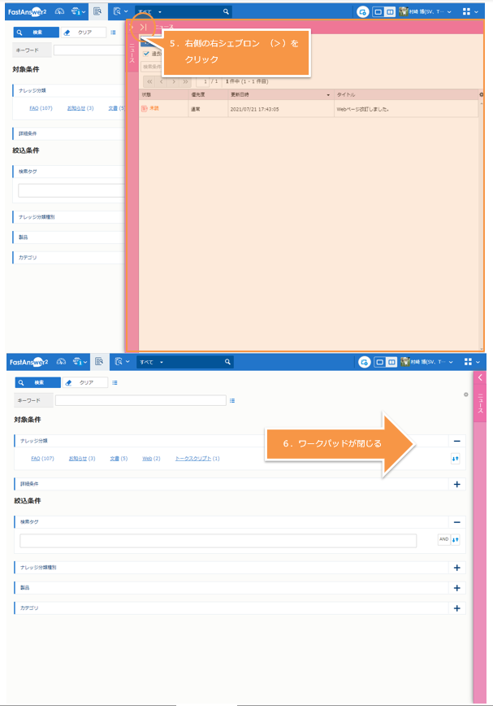
Task: Click the left chevron to reopen the workpad
Action: (x=480, y=378)
